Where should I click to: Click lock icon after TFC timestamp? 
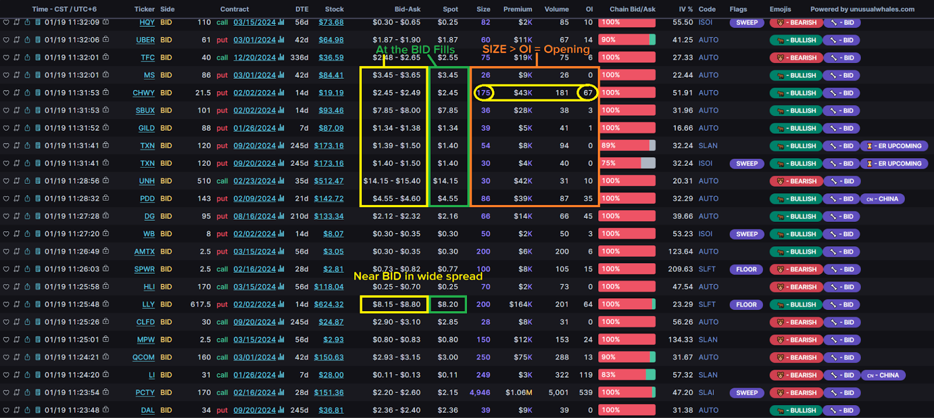coord(106,57)
